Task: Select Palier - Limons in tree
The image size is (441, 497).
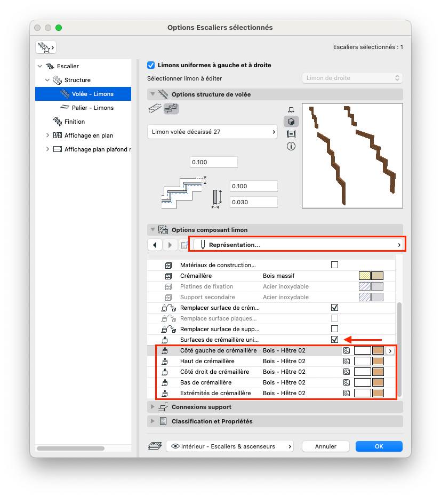Action: pyautogui.click(x=83, y=108)
